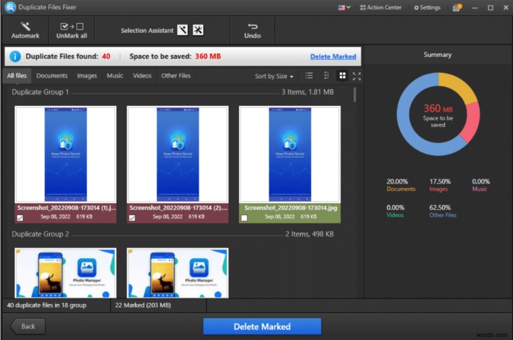513x340 pixels.
Task: Select the grid thumbnail view icon
Action: coord(342,76)
